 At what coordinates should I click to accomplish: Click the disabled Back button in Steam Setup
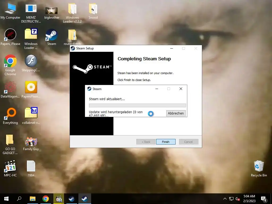pyautogui.click(x=146, y=142)
